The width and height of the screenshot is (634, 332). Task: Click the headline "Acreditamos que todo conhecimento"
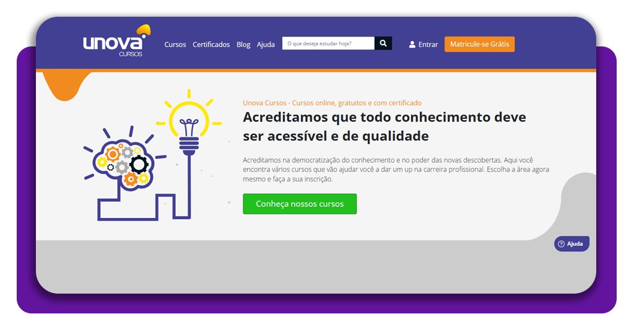[x=384, y=117]
